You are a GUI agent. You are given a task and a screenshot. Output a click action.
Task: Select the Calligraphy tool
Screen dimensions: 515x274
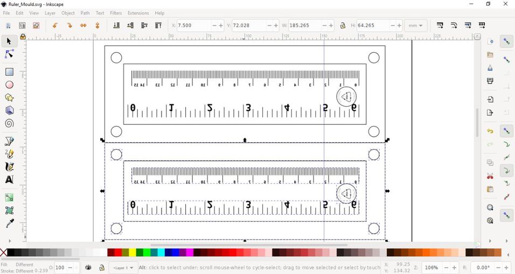(x=9, y=167)
